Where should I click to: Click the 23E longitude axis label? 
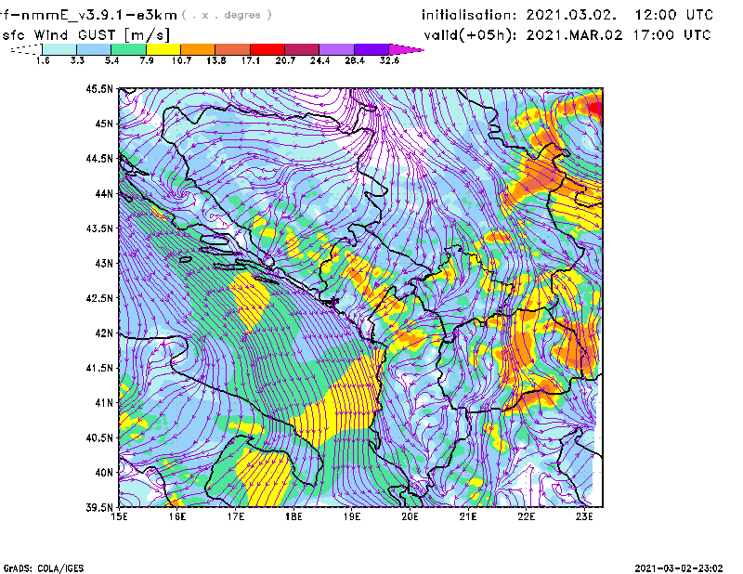(x=584, y=516)
